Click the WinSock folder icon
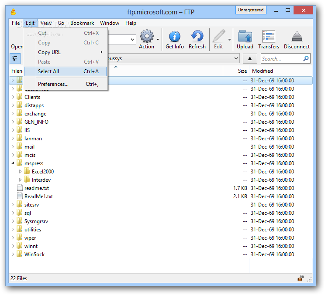 20,254
